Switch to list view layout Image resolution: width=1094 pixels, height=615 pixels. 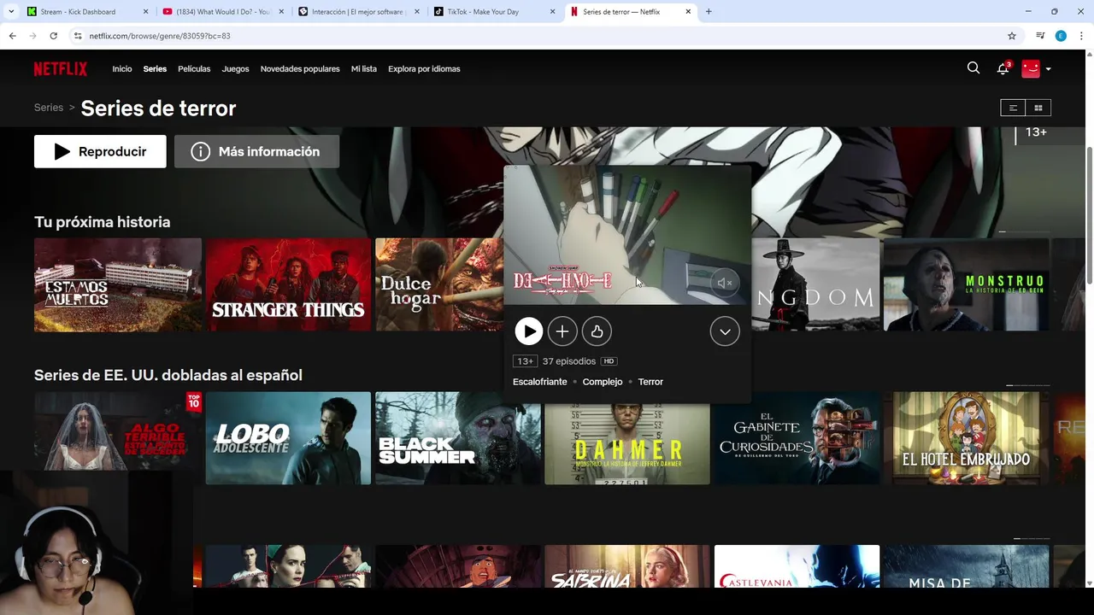(1013, 108)
